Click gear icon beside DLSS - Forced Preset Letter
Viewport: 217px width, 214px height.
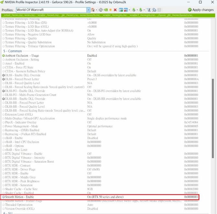[4, 79]
